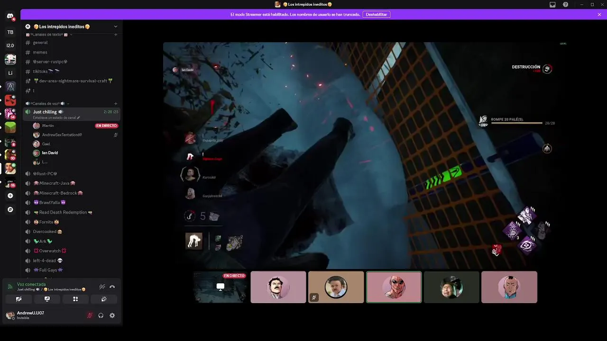Image resolution: width=607 pixels, height=341 pixels.
Task: Join the Overwatch voice channel
Action: pos(71,251)
